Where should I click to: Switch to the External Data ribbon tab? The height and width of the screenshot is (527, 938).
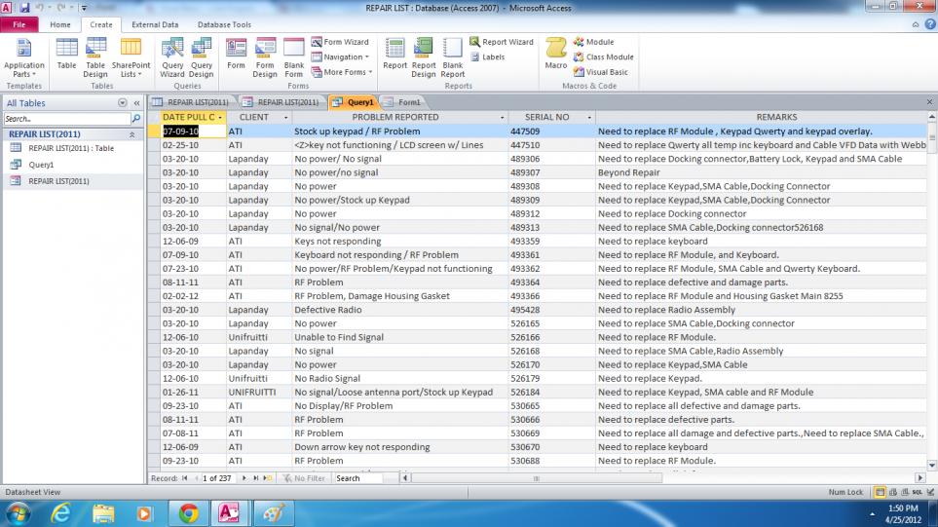tap(155, 24)
